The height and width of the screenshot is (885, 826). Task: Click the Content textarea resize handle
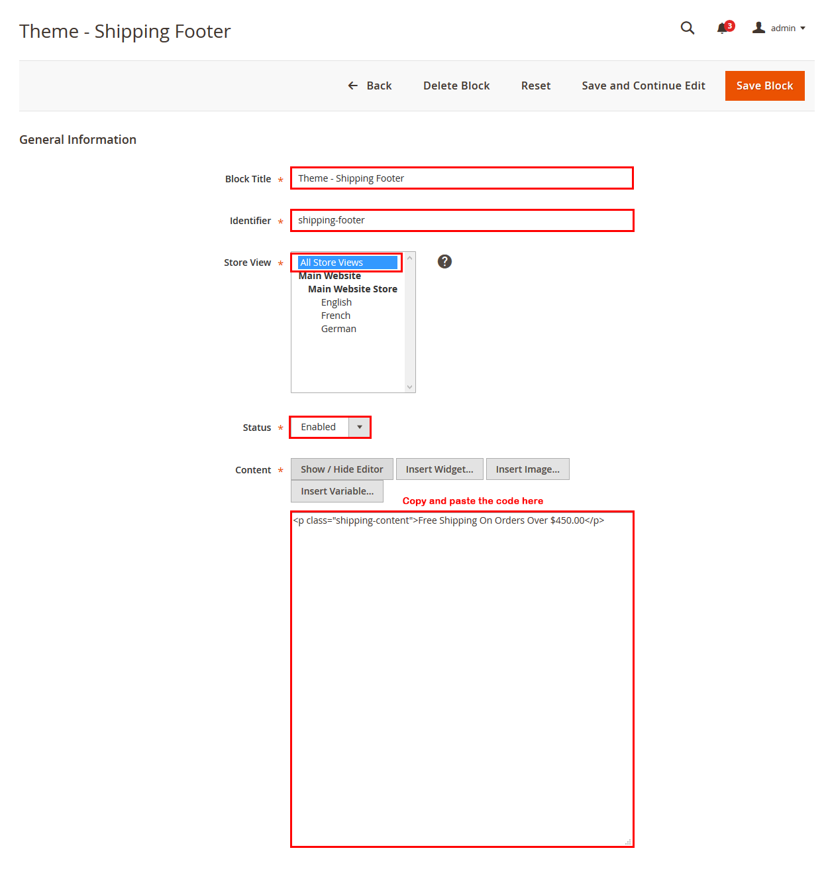628,842
